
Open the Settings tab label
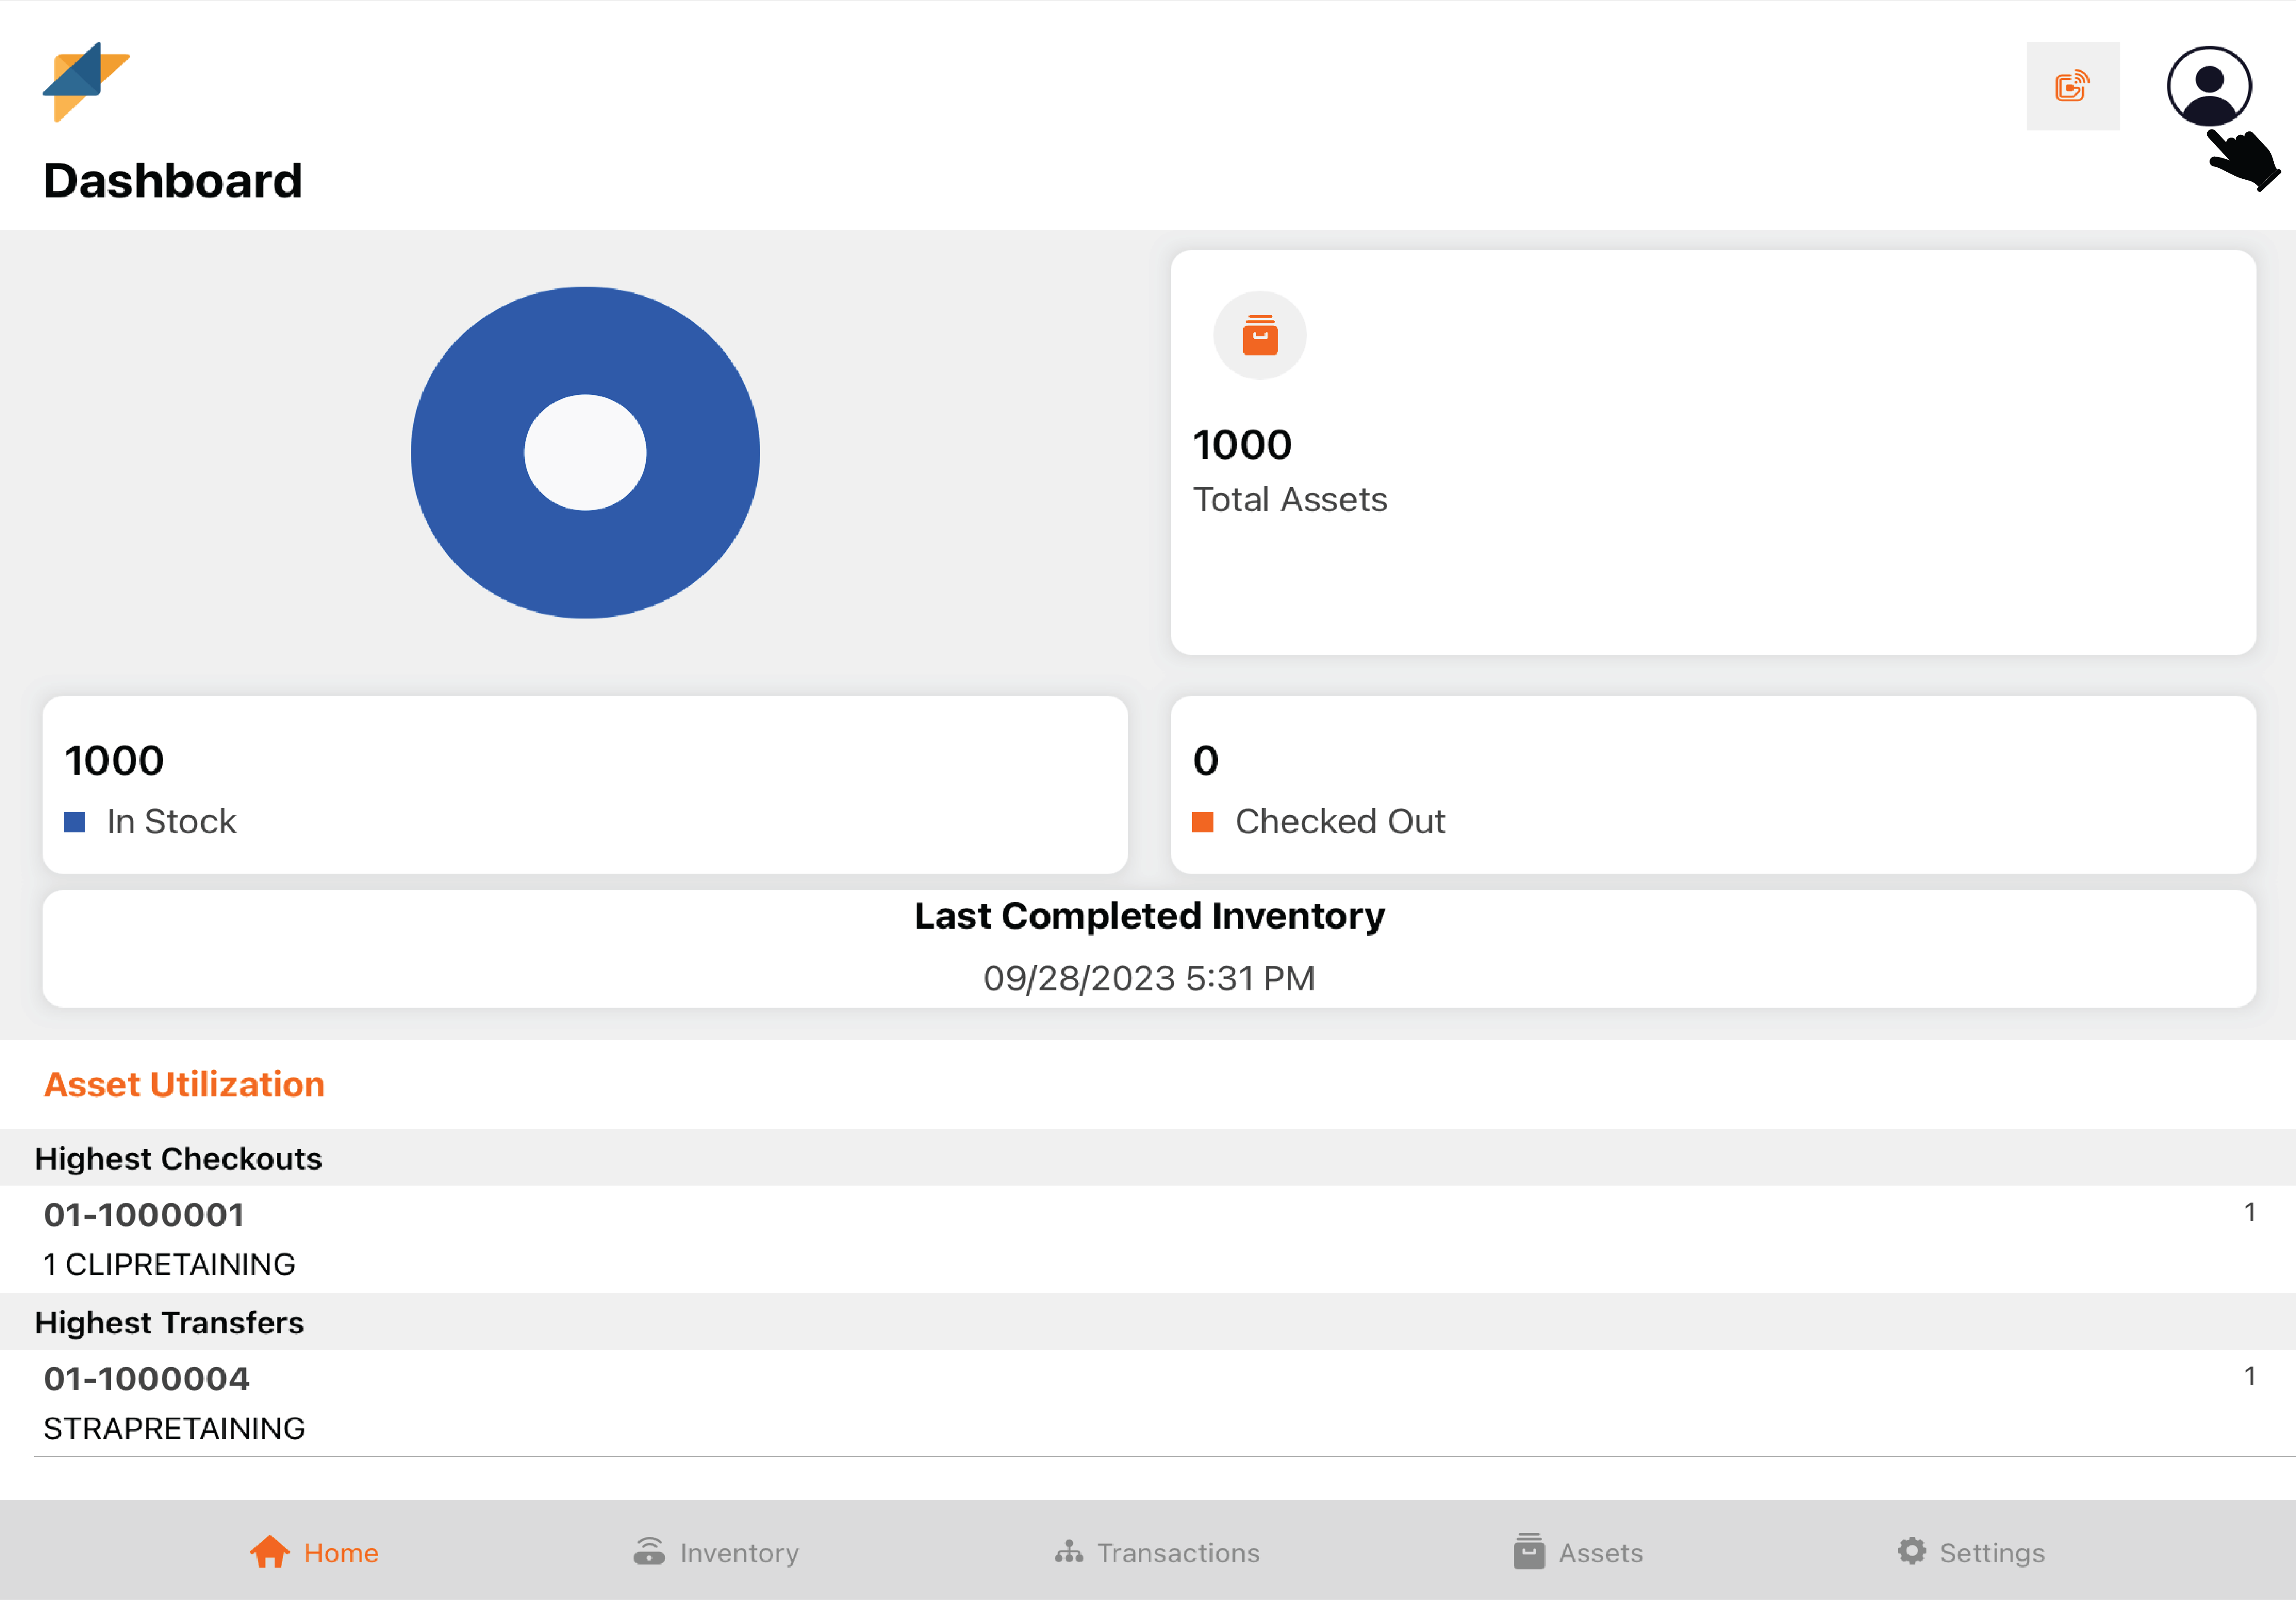(x=1991, y=1553)
